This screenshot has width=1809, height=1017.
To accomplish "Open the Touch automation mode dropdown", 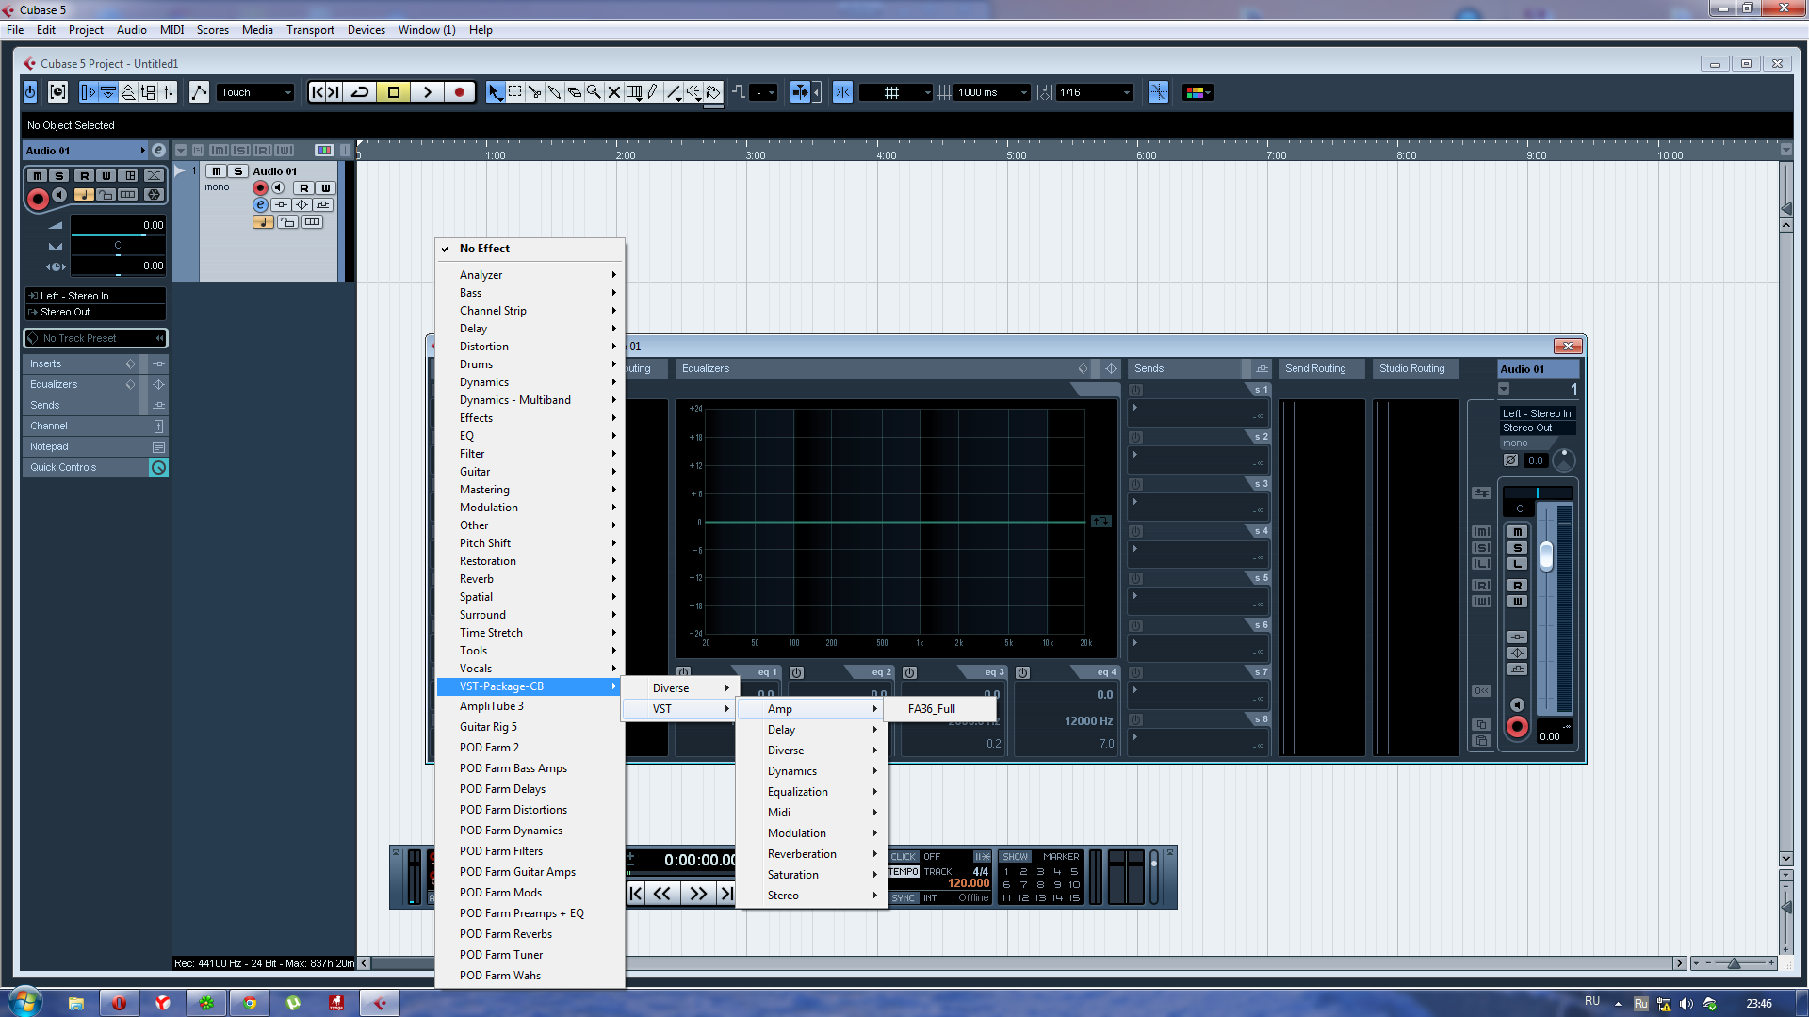I will 256,92.
